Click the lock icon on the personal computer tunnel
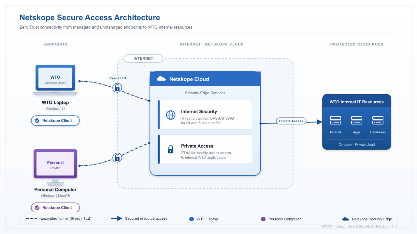 (x=117, y=158)
